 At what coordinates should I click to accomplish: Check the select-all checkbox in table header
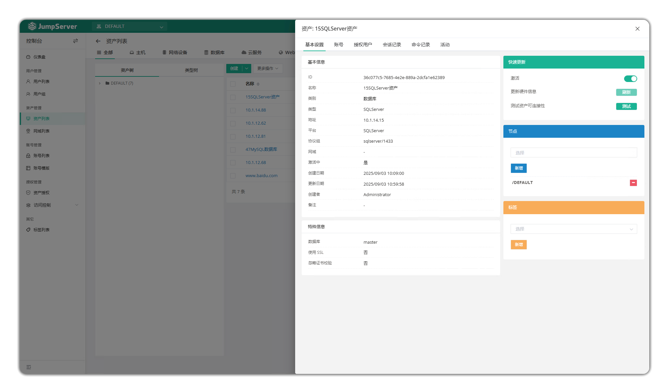(x=233, y=84)
